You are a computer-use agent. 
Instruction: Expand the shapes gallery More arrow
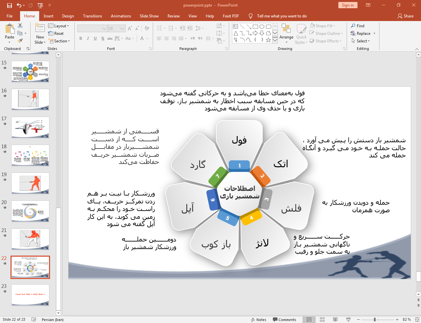[x=275, y=40]
